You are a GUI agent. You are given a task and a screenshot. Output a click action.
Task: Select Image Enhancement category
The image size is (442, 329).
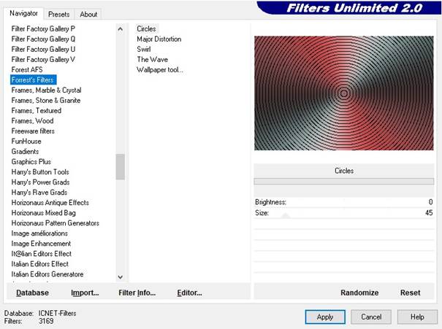41,244
